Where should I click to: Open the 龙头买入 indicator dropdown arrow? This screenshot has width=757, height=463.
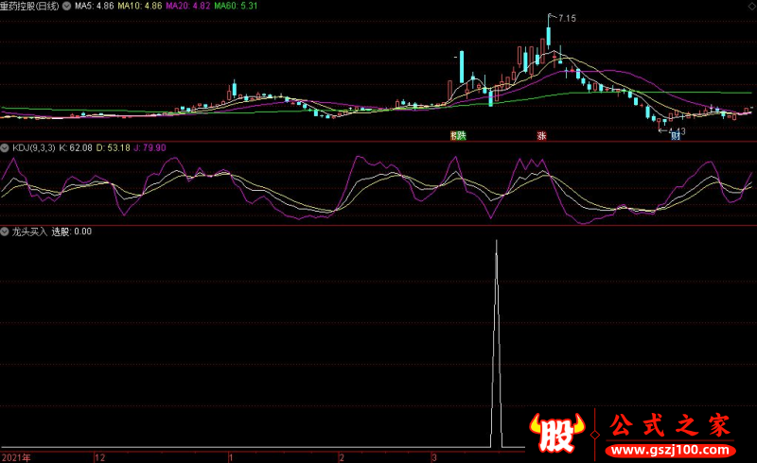pos(5,232)
